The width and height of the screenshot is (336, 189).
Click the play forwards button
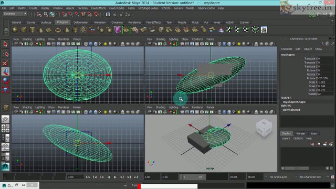click(x=115, y=177)
